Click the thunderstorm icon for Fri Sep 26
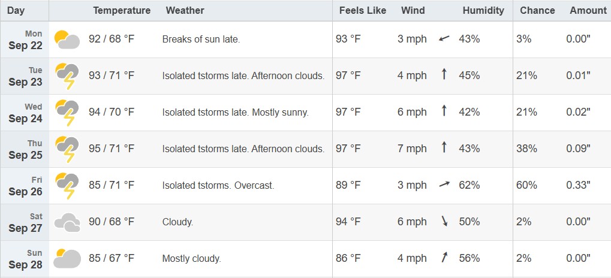Viewport: 611px width, 278px height. [x=67, y=186]
